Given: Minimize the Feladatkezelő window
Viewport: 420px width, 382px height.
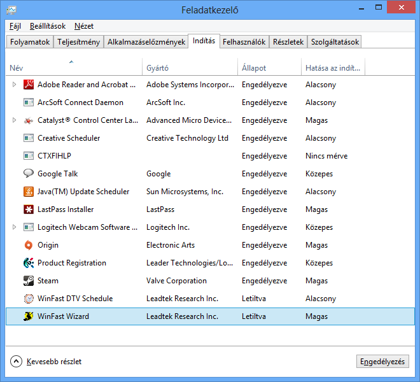Looking at the screenshot, I should 361,8.
